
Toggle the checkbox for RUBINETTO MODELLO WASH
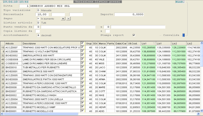click(83, 95)
